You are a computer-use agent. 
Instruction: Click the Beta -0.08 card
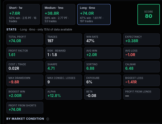point(103,94)
